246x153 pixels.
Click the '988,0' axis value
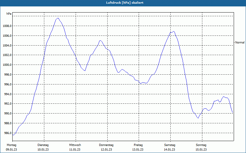(x=8, y=123)
